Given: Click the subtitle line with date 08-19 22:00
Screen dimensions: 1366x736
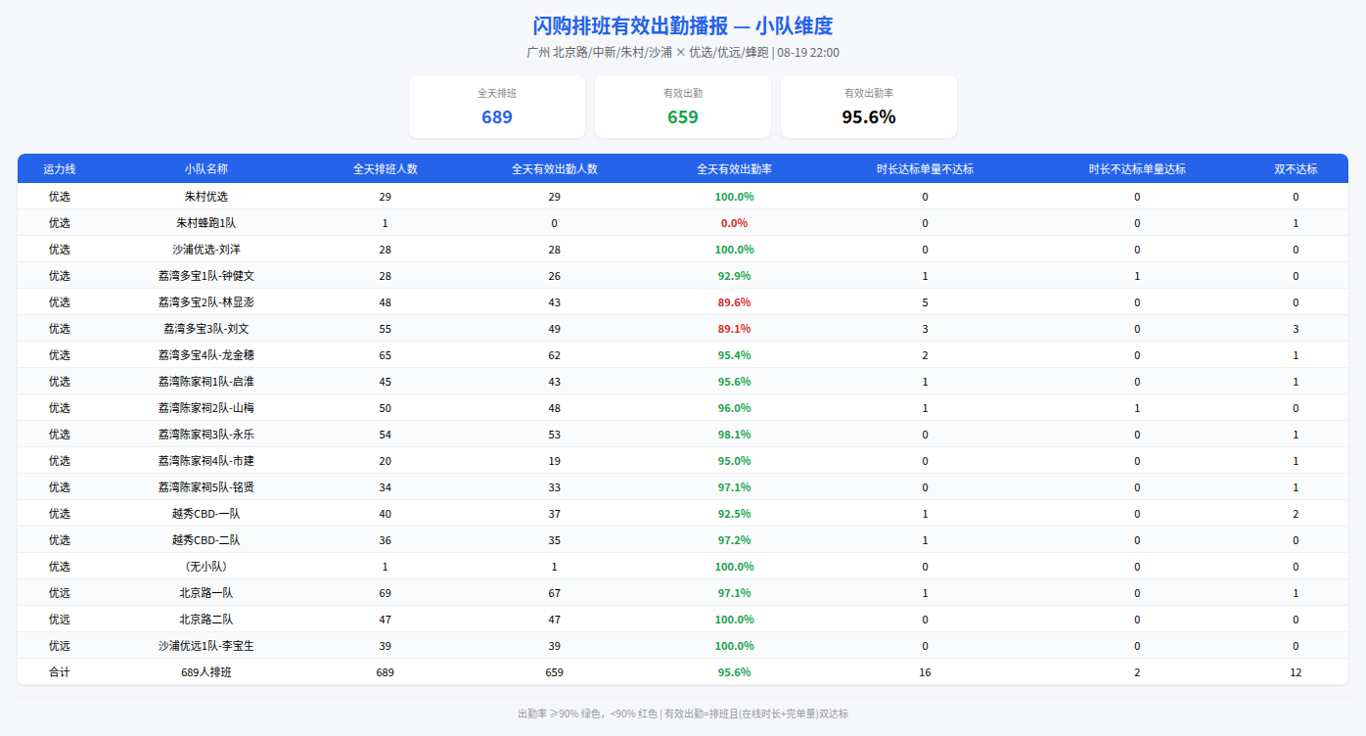Looking at the screenshot, I should (x=683, y=53).
